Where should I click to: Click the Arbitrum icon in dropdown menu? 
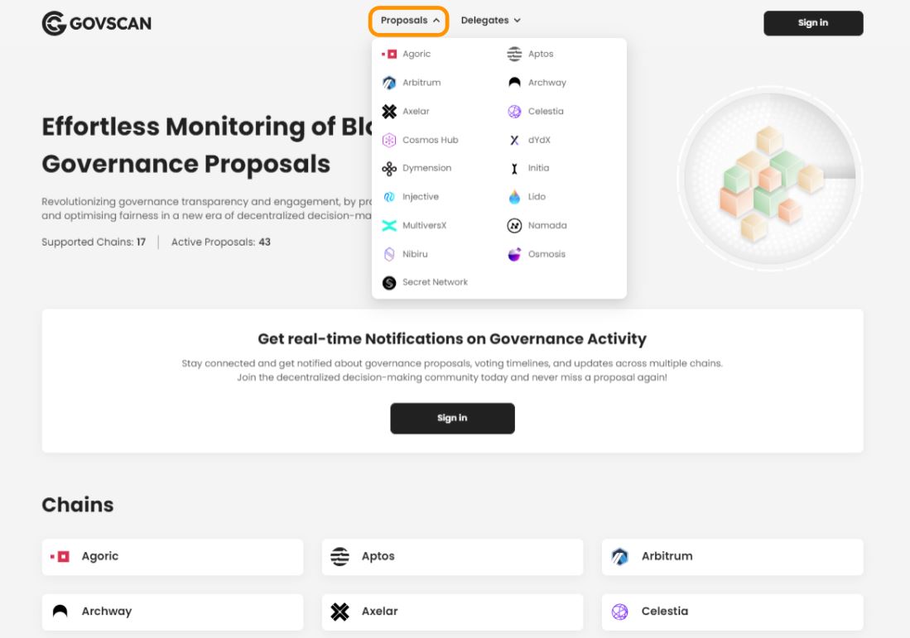389,83
